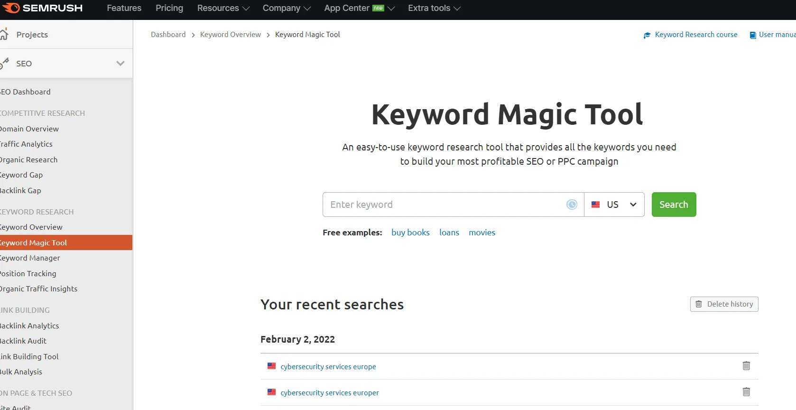Go to SEO Dashboard
The height and width of the screenshot is (410, 796).
tap(25, 92)
